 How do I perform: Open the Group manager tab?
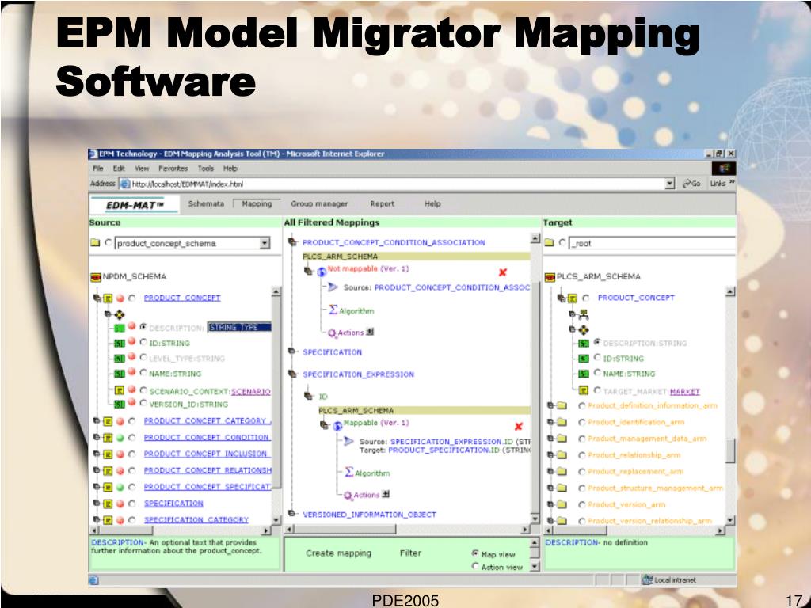(x=319, y=203)
